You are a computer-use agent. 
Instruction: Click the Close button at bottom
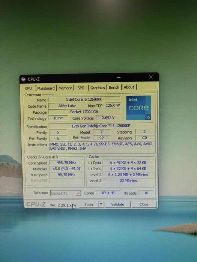tap(144, 204)
